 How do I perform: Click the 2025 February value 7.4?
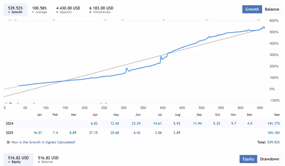tap(55, 133)
